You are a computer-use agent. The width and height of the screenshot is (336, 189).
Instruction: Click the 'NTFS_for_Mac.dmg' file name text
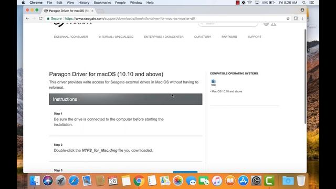(100, 151)
